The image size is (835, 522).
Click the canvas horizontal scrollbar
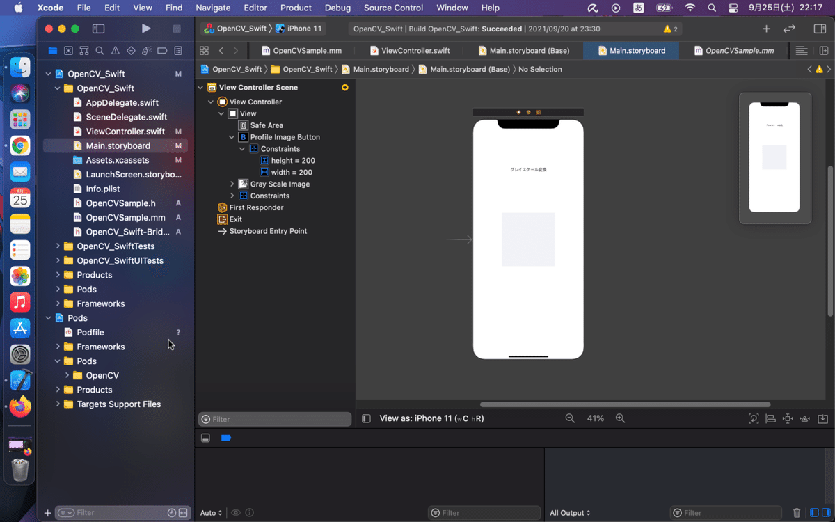click(x=625, y=404)
